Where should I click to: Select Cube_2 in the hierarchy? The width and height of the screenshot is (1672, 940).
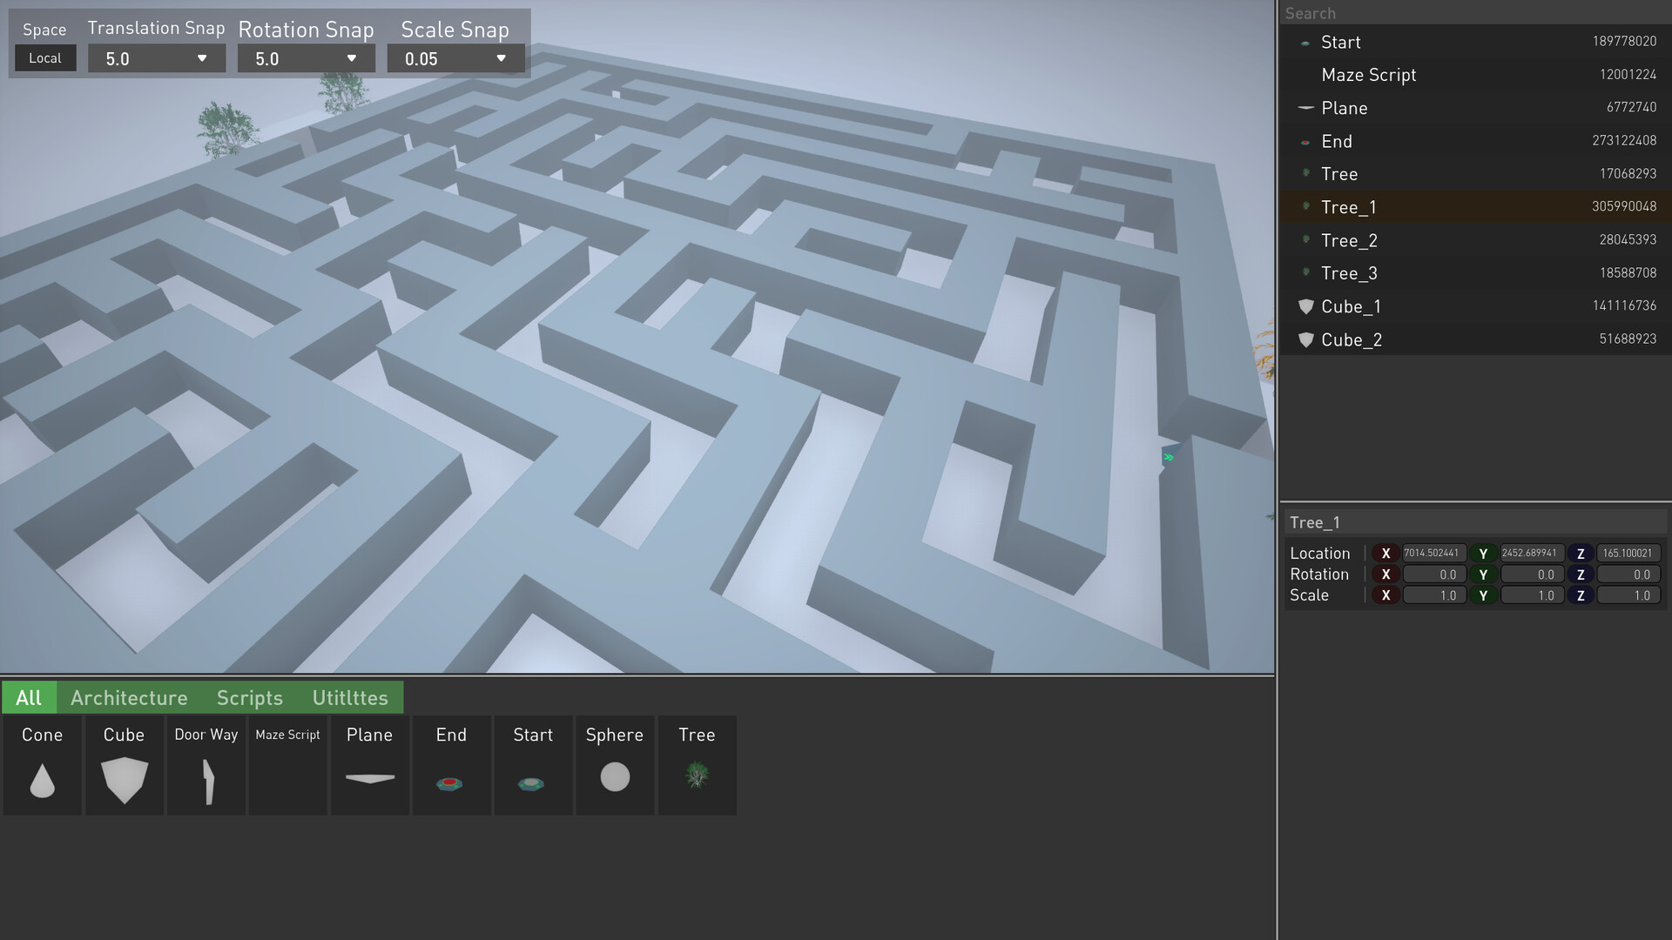[1351, 339]
